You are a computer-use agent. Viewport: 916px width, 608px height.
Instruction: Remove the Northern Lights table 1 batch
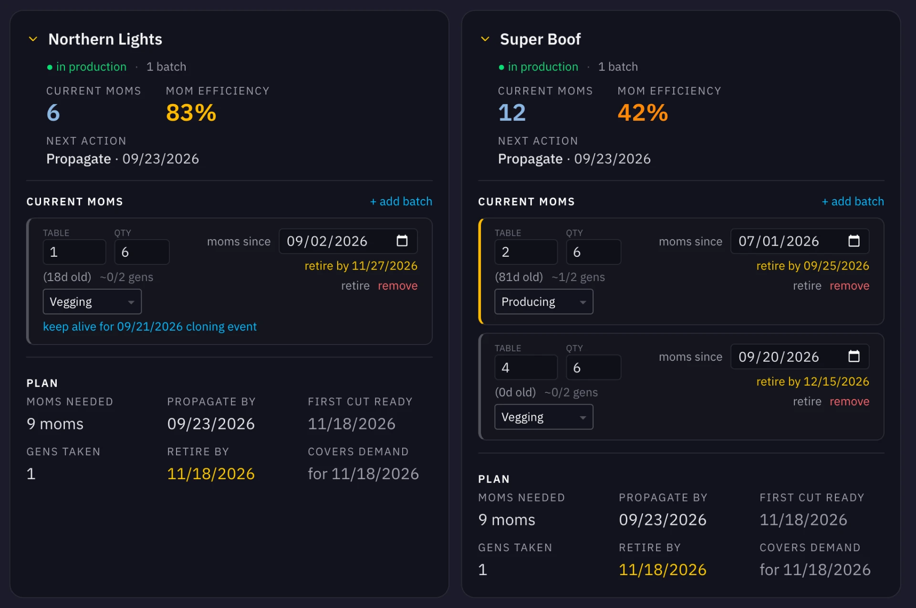[x=398, y=286]
